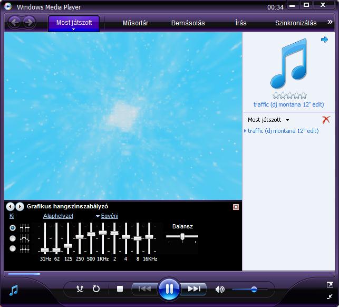Viewport: 339px width, 307px height.
Task: Click the visualization area
Action: click(123, 116)
